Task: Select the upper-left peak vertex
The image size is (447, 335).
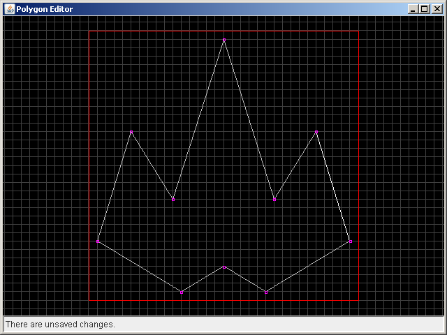Action: 131,132
